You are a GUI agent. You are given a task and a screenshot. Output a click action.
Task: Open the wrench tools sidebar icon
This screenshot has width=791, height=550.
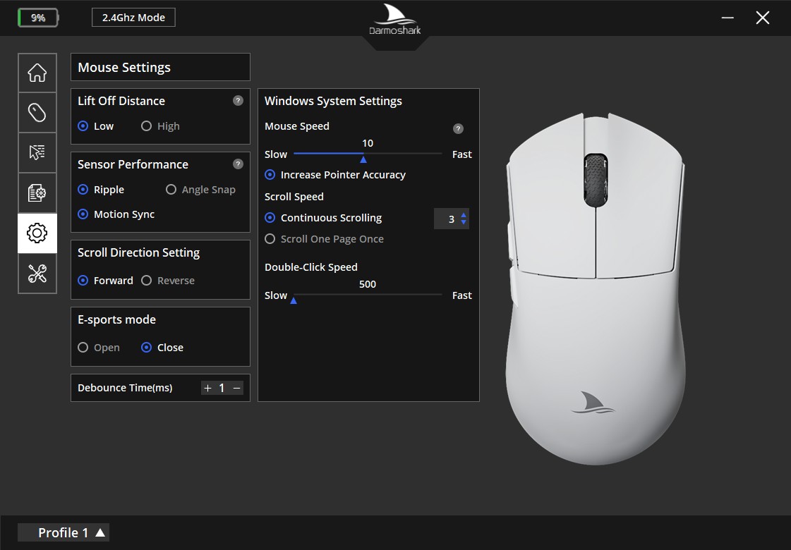(37, 273)
